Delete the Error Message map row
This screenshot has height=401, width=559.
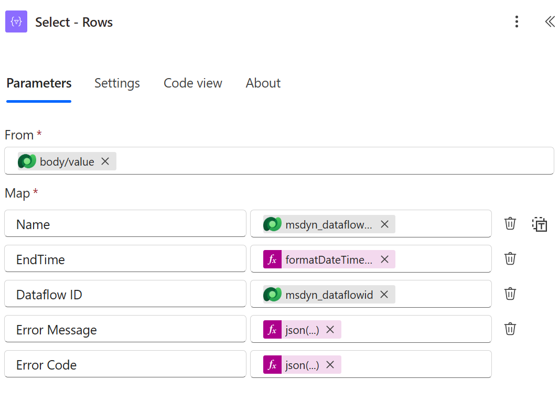[x=510, y=329]
